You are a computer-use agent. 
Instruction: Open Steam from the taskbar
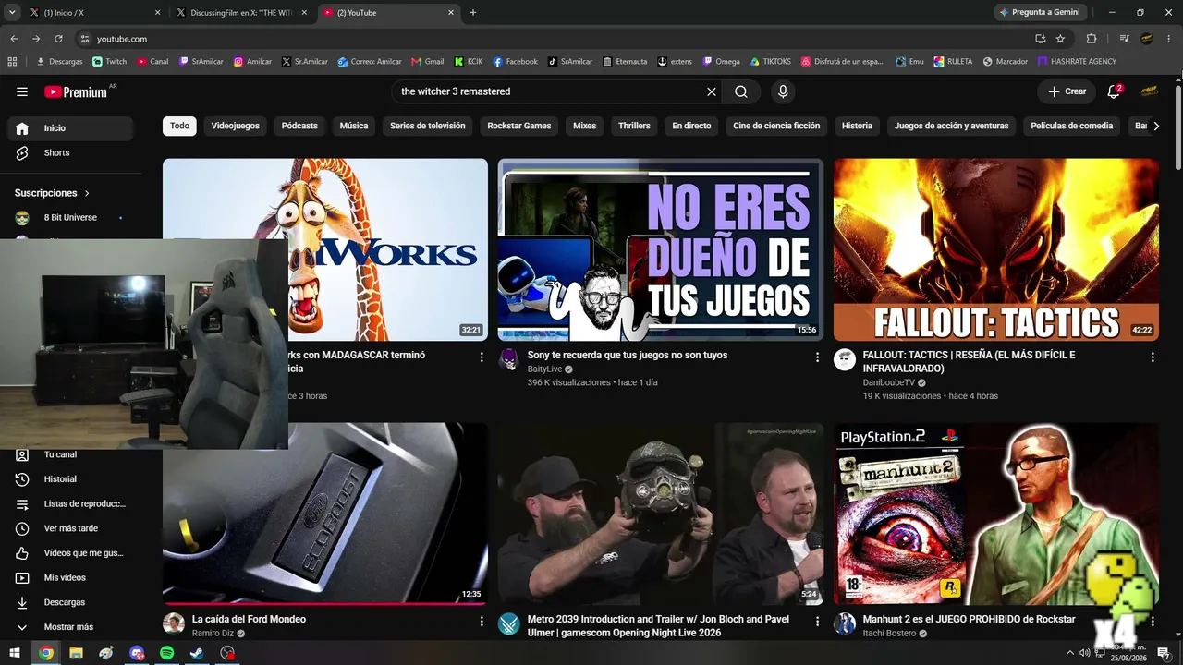tap(197, 653)
